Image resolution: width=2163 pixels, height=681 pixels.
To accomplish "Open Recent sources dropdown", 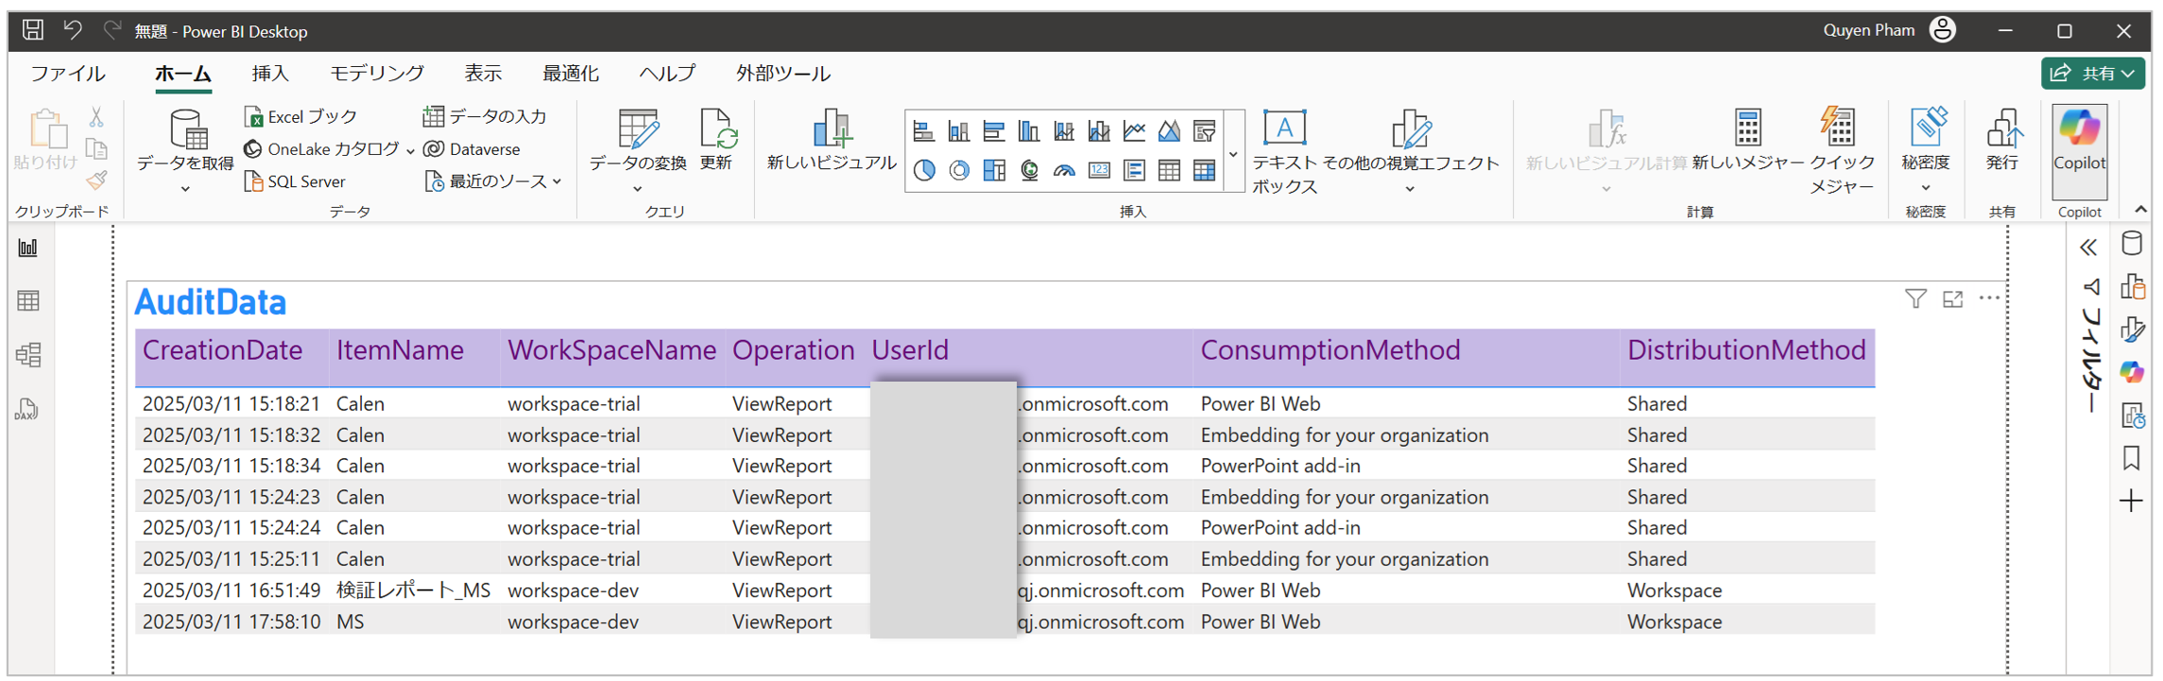I will point(493,181).
